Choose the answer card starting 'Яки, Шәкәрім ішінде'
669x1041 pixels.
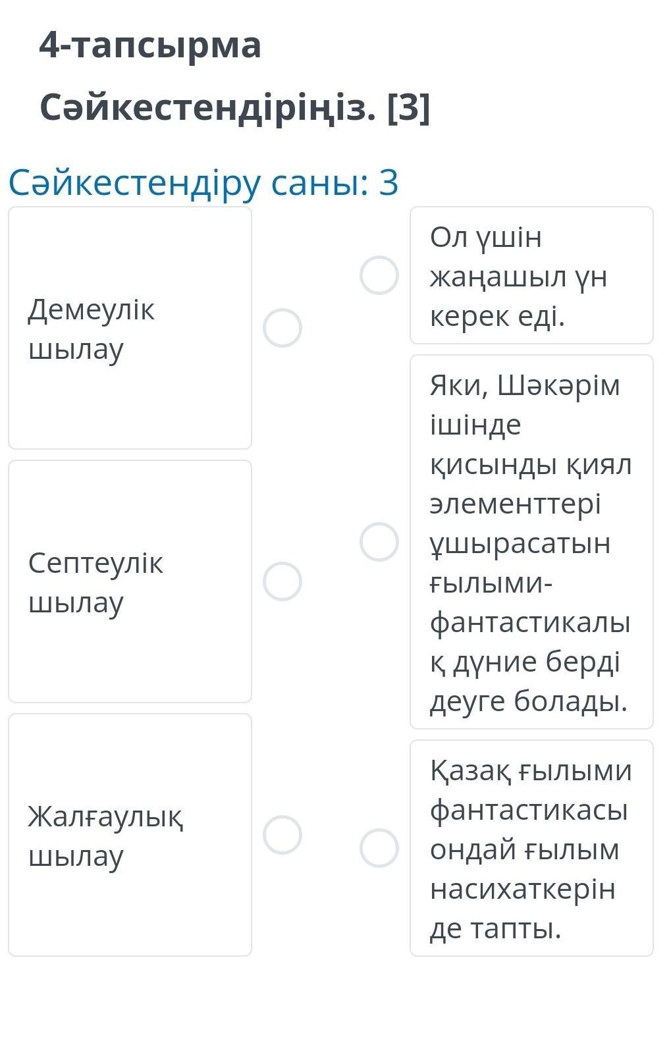[531, 542]
